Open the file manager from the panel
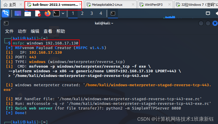This screenshot has height=124, width=218. click(28, 14)
